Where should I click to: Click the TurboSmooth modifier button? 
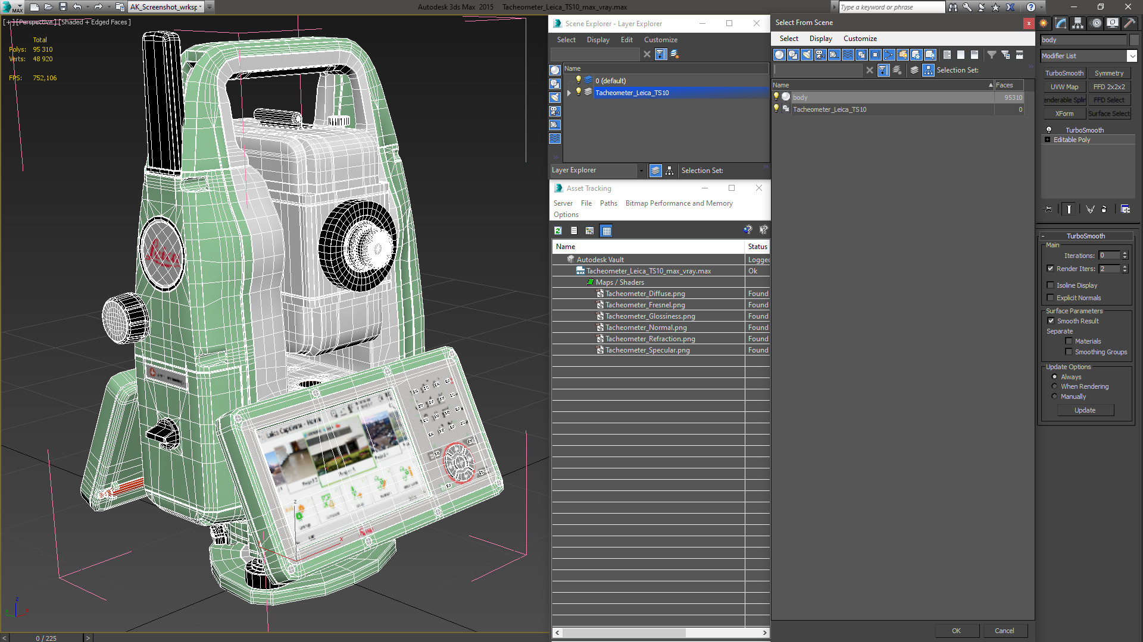[x=1064, y=73]
